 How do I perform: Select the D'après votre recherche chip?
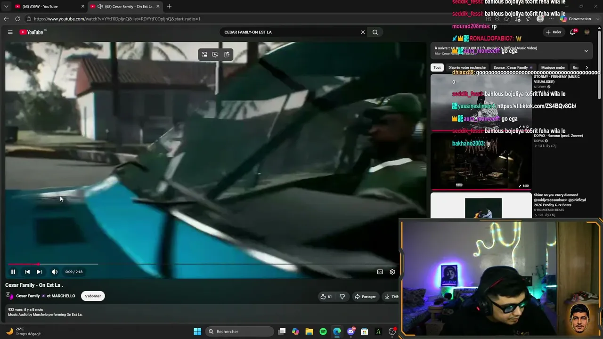click(x=467, y=67)
